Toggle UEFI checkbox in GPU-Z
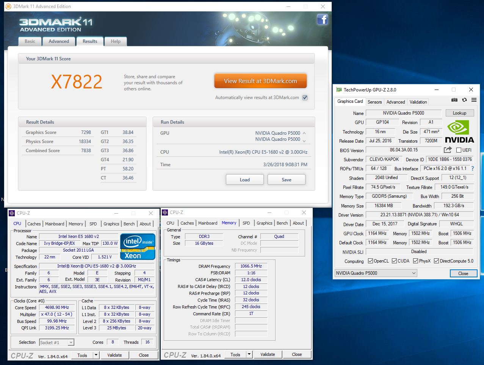Viewport: 484px width, 365px height. point(459,150)
